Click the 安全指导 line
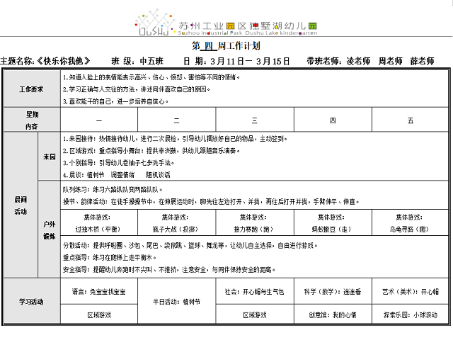The image size is (453, 340). pos(169,269)
